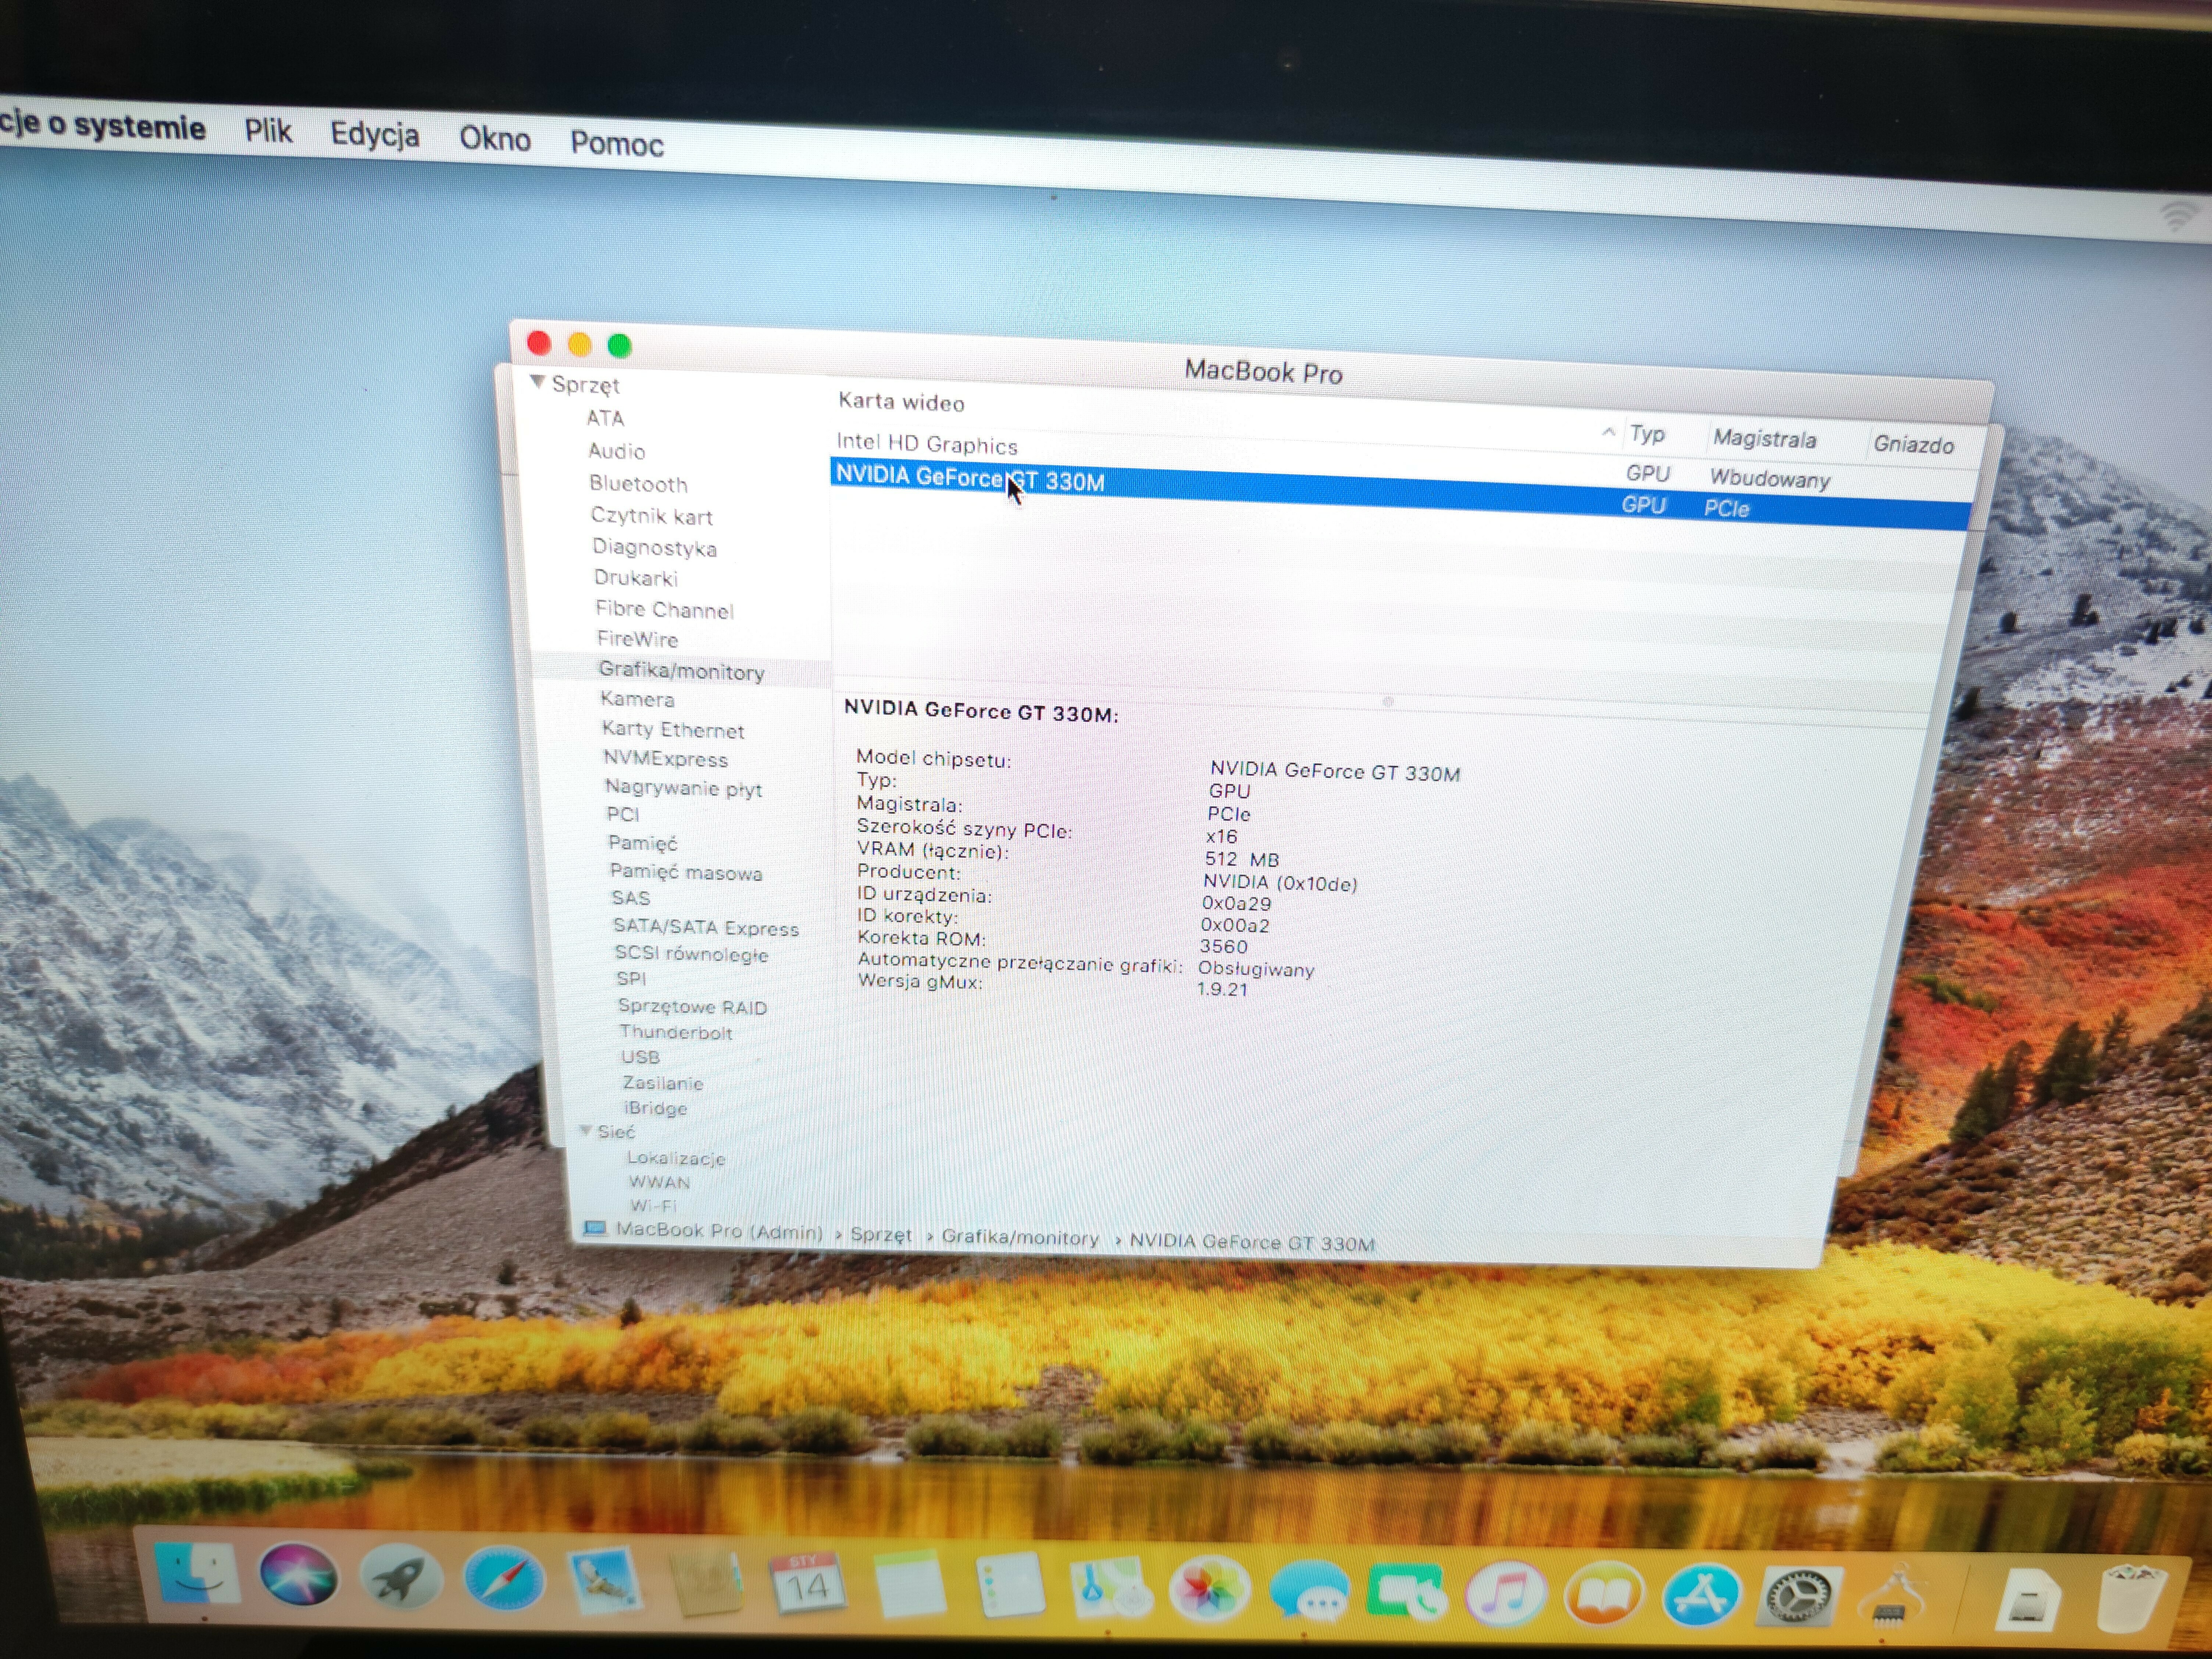Select Diagnostyka in the sidebar

tap(654, 547)
